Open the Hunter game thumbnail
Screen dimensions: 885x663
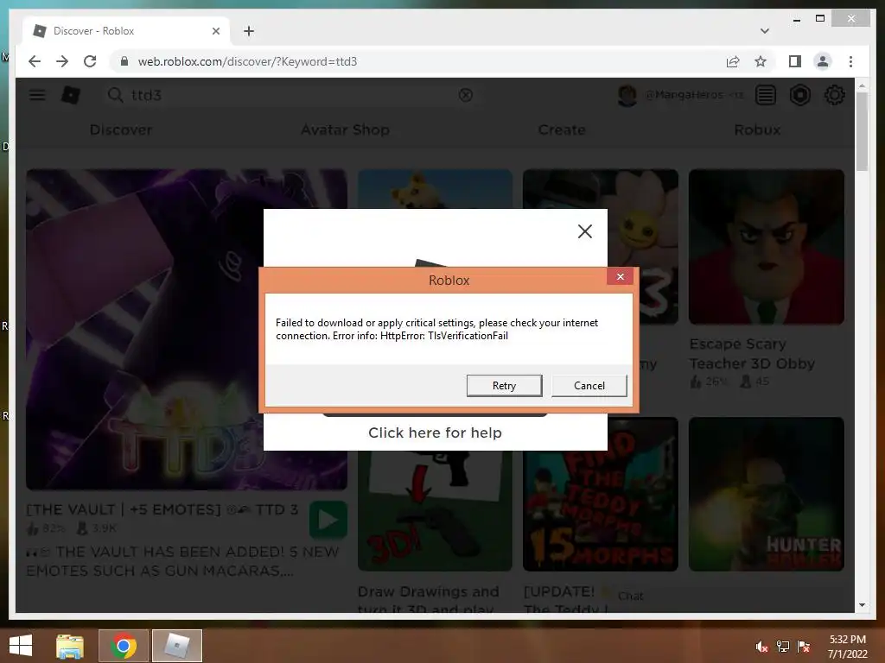point(766,494)
